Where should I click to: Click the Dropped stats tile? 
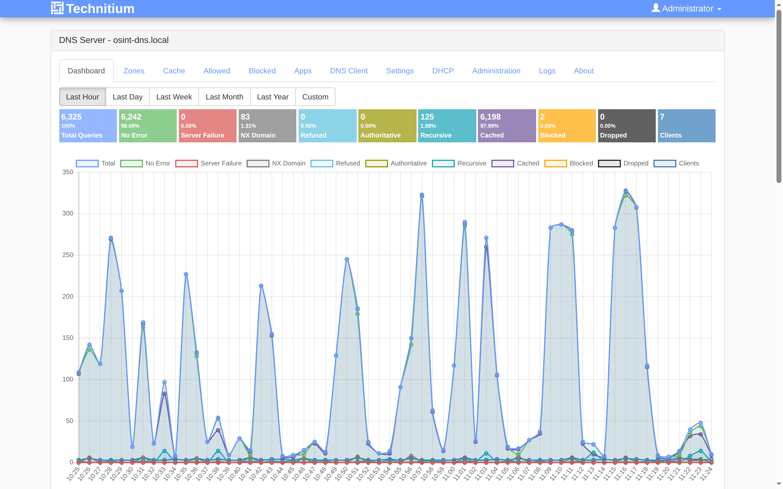tap(627, 126)
